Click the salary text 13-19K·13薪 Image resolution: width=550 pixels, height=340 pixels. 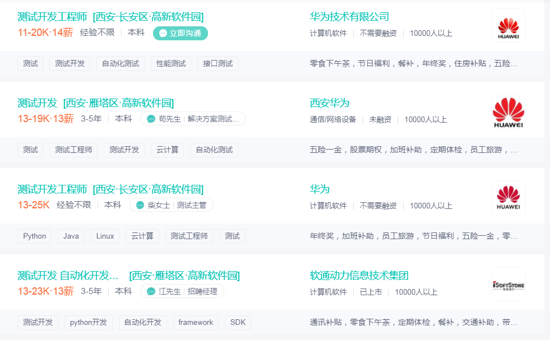point(45,119)
